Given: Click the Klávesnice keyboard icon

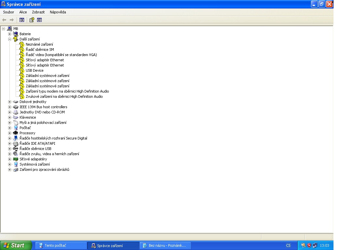Looking at the screenshot, I should point(16,117).
